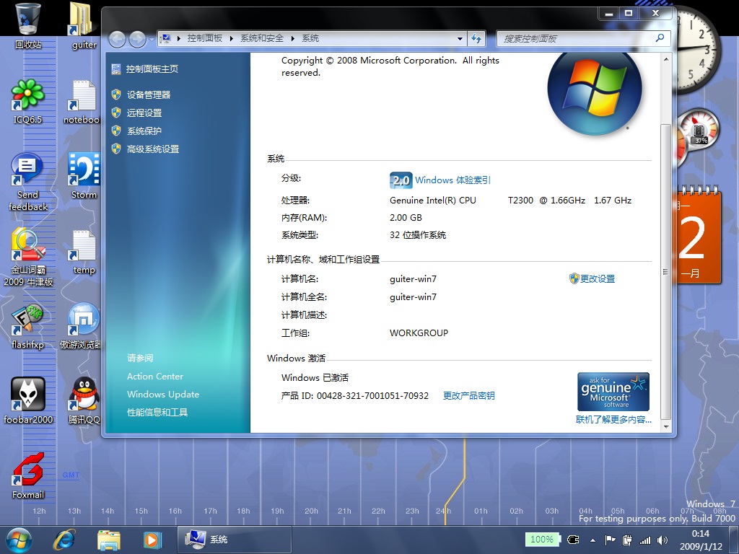Viewport: 739px width, 554px height.
Task: Click the network signal tray icon
Action: click(x=644, y=540)
